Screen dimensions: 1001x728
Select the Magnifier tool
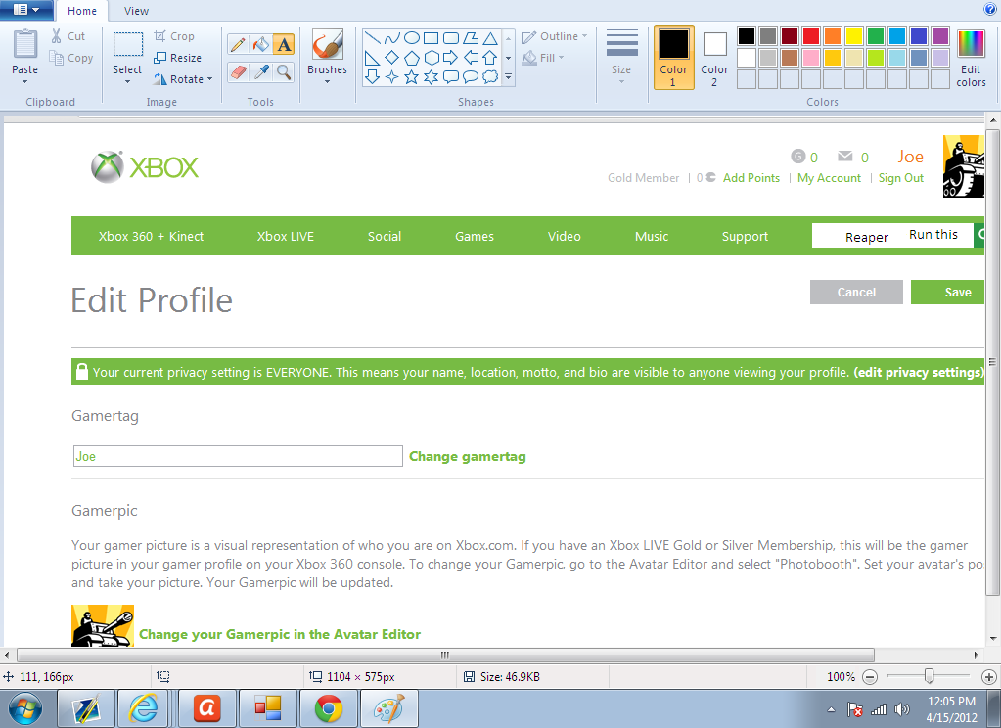click(284, 71)
